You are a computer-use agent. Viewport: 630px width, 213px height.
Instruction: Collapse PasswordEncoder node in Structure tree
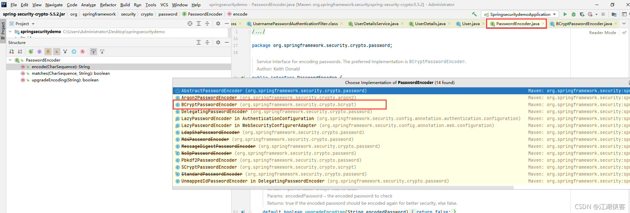[x=10, y=60]
